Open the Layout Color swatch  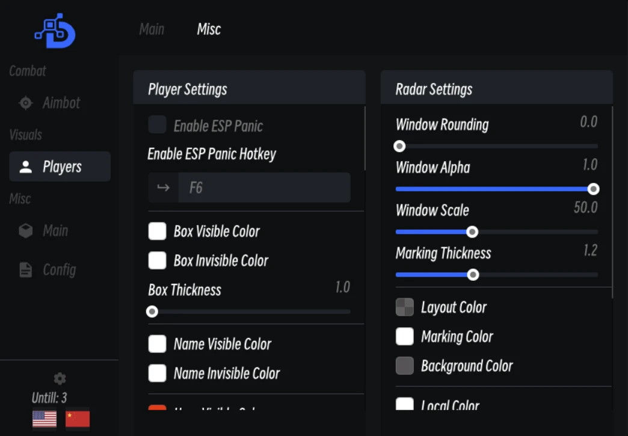404,307
